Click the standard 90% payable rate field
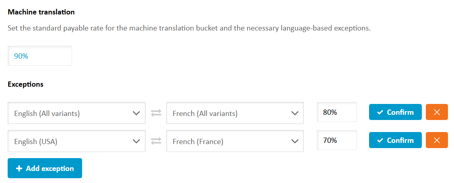454x183 pixels. tap(40, 56)
